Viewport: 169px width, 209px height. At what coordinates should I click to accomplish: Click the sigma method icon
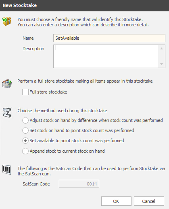point(7,113)
